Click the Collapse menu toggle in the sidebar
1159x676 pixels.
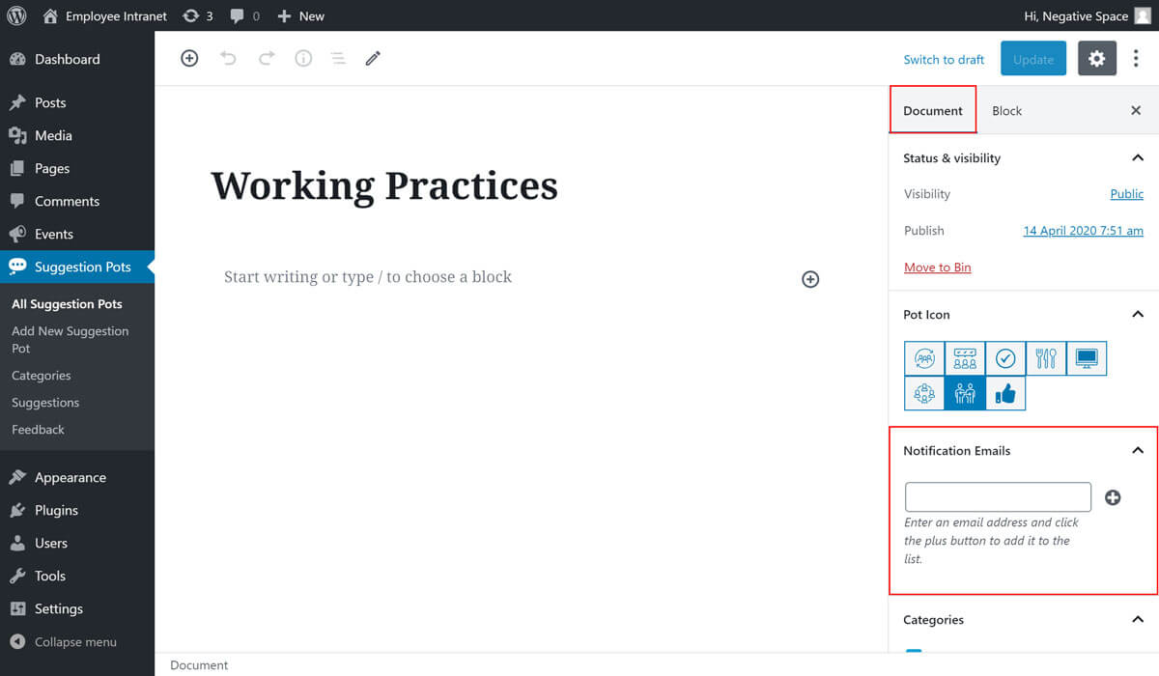74,642
